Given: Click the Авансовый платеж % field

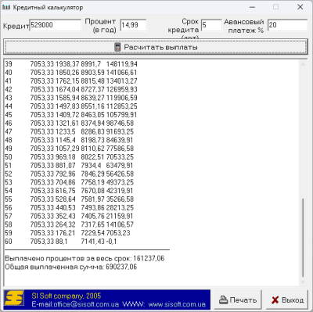Looking at the screenshot, I should pos(288,25).
